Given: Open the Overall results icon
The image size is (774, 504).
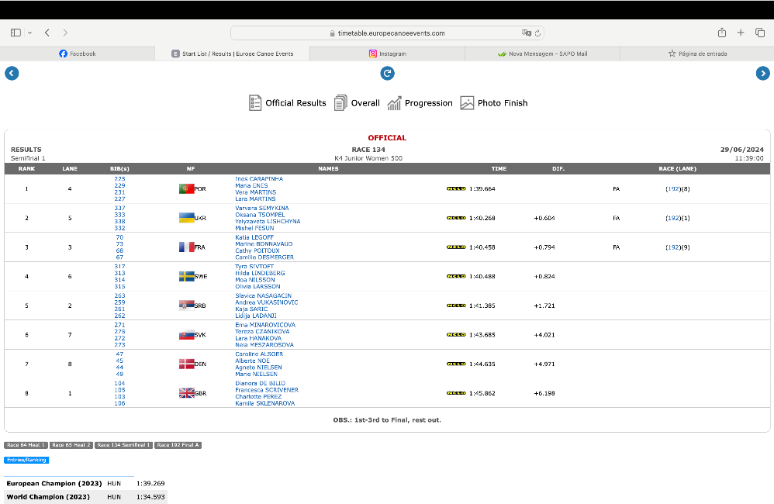Looking at the screenshot, I should (357, 103).
